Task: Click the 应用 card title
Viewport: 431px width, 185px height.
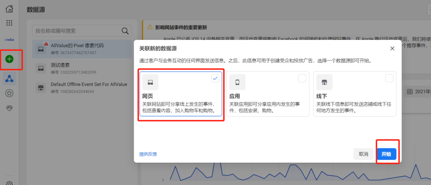Action: point(235,97)
